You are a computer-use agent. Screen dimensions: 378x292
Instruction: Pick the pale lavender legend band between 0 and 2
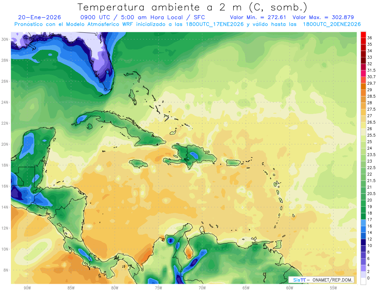pyautogui.click(x=363, y=275)
